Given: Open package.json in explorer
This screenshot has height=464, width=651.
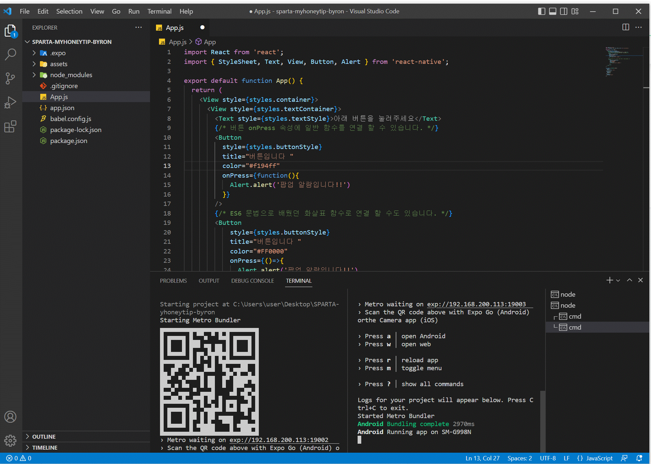Looking at the screenshot, I should coord(86,141).
